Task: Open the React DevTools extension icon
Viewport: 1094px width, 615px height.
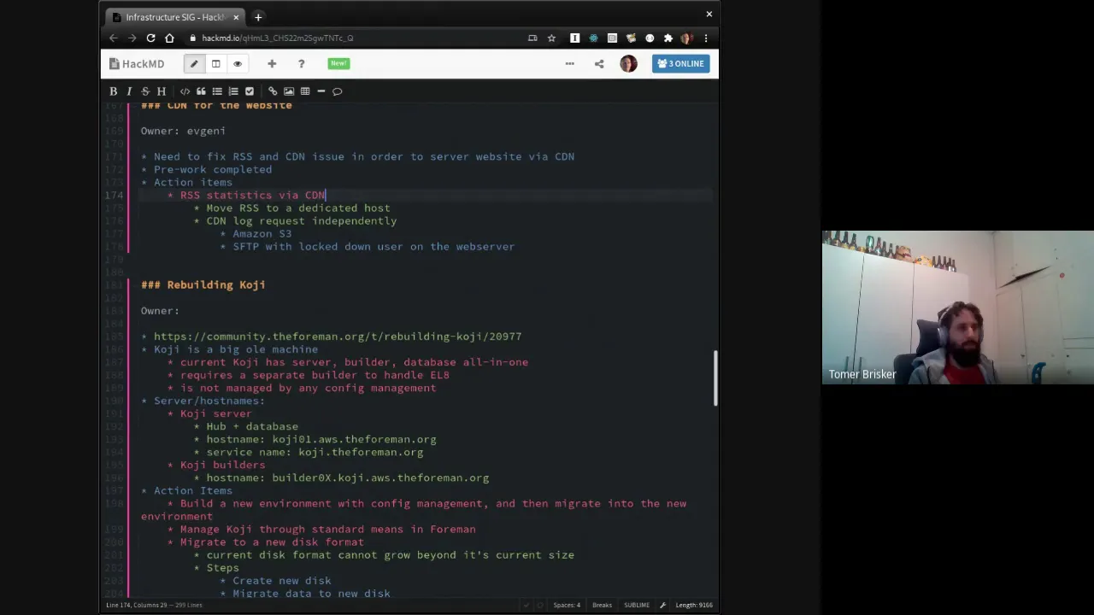Action: (593, 38)
